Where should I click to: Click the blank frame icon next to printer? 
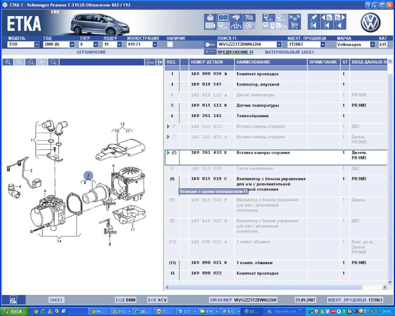(223, 18)
